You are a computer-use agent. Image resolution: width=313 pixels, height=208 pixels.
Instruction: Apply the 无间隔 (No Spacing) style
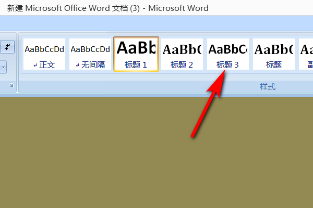(90, 54)
